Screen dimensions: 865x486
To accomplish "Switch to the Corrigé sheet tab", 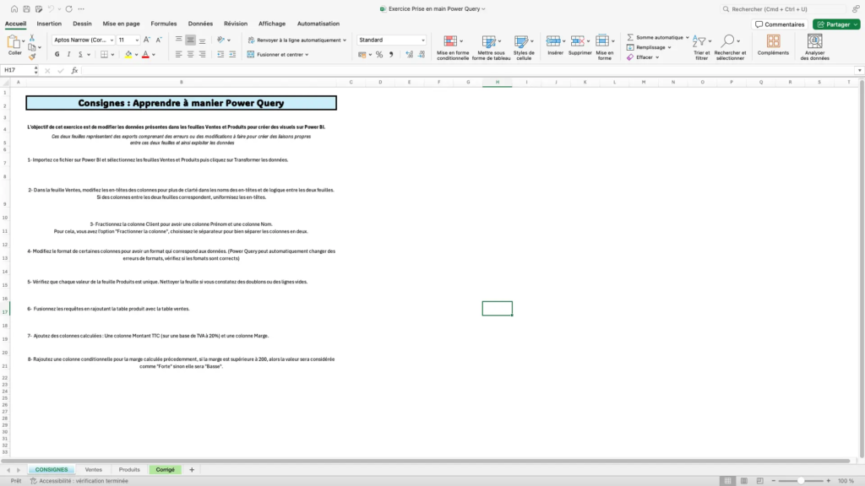I will (165, 469).
